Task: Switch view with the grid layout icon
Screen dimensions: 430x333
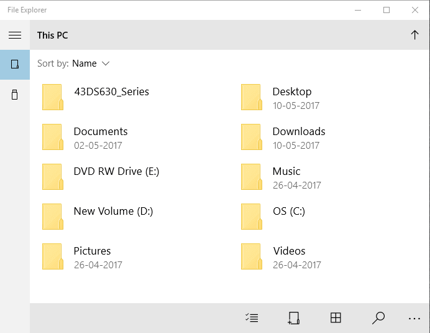Action: click(x=336, y=318)
